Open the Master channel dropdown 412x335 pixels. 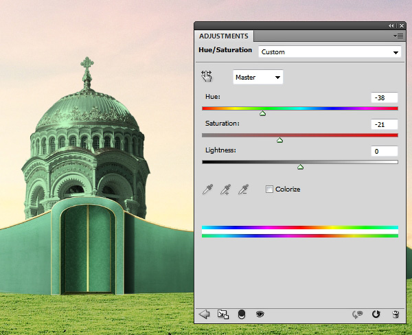pyautogui.click(x=257, y=78)
